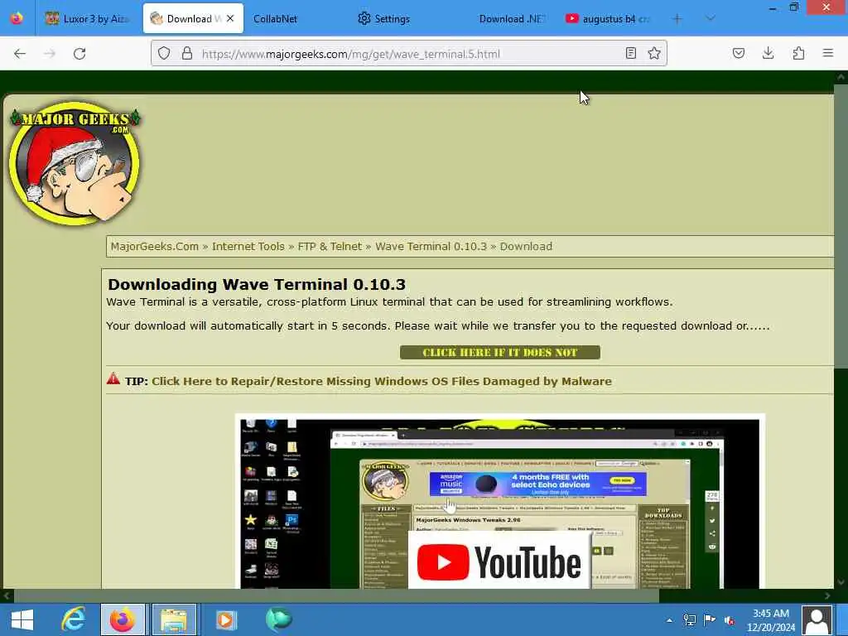Click scroll-up arrow on vertical scrollbar
The width and height of the screenshot is (848, 636).
841,77
